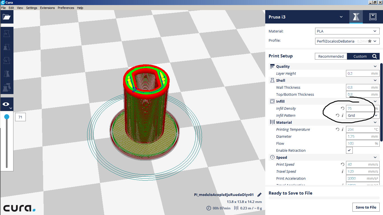Click the pencil icon to rename job
The height and width of the screenshot is (215, 383).
point(260,195)
